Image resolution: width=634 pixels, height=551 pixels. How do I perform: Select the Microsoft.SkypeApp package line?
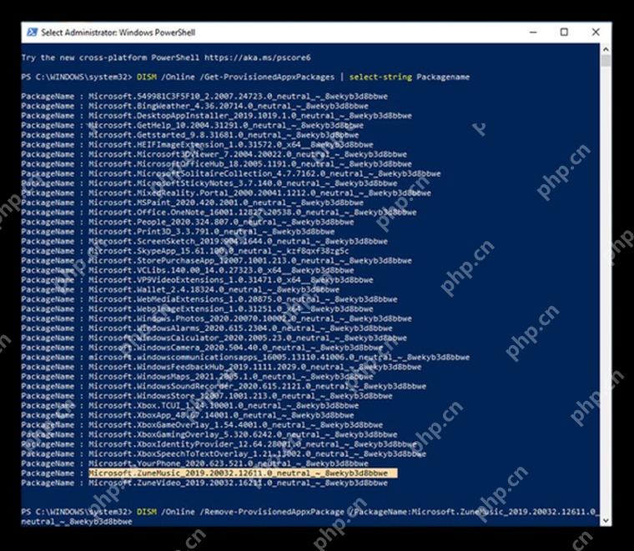[185, 251]
